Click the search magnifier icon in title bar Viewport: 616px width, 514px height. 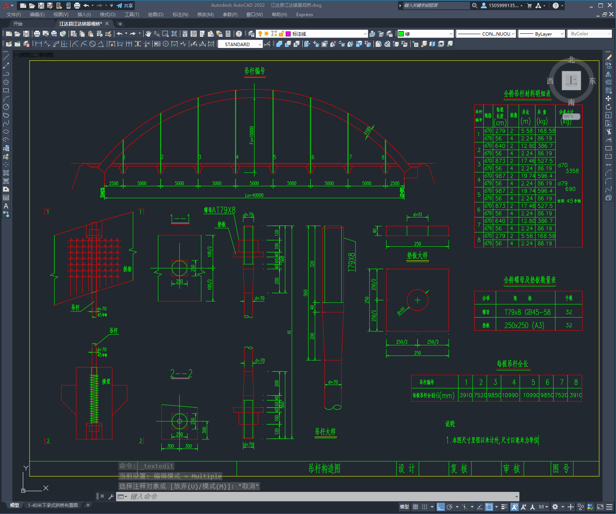coord(474,6)
